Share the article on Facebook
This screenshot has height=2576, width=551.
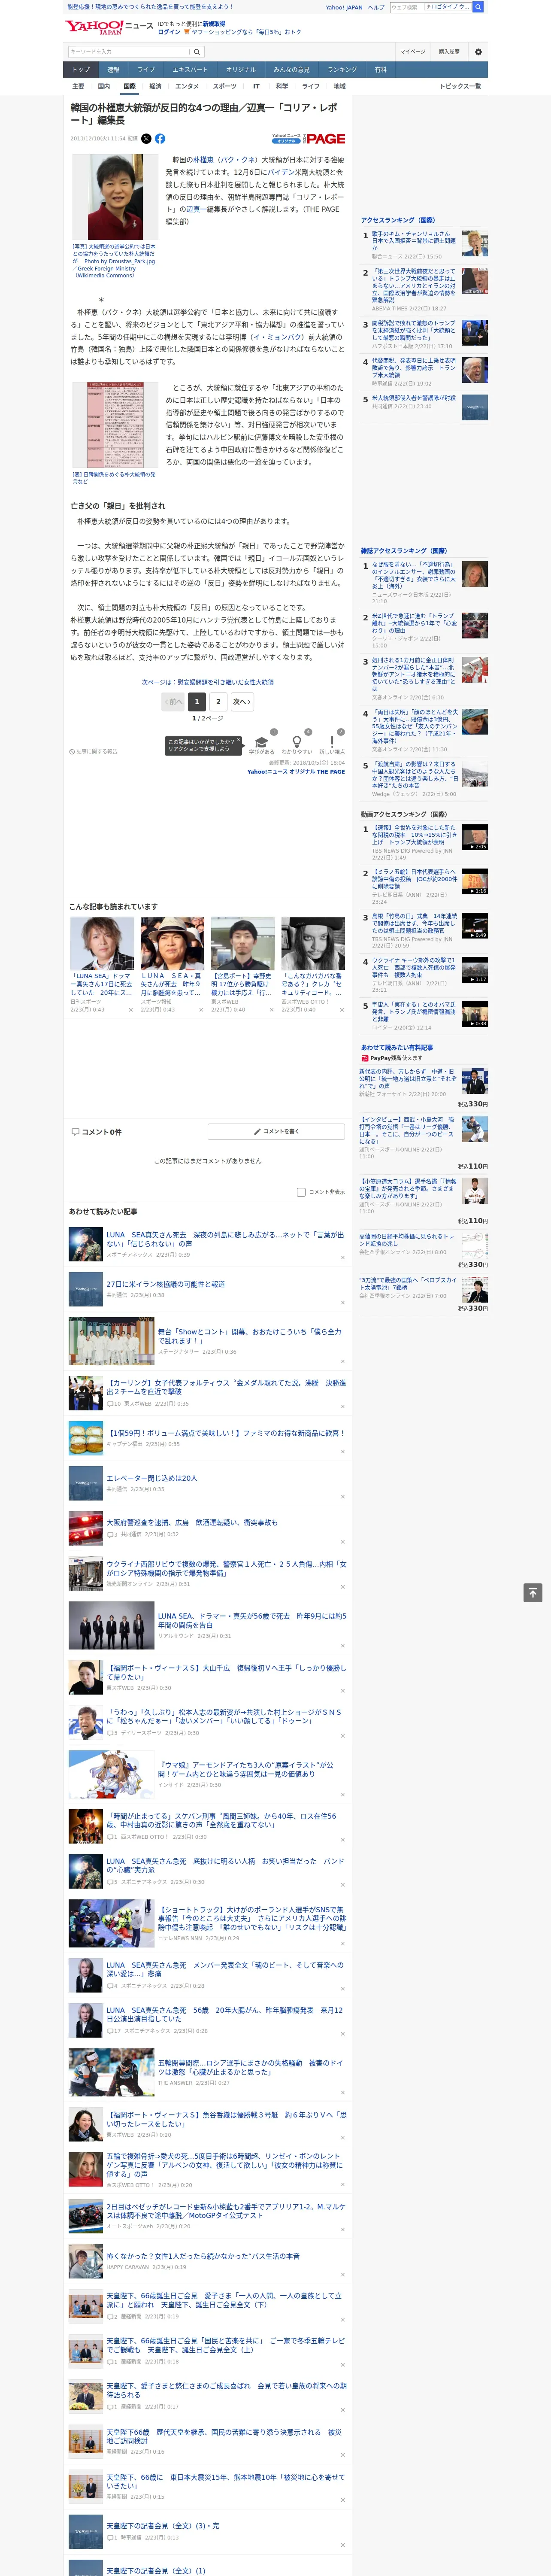[x=160, y=139]
